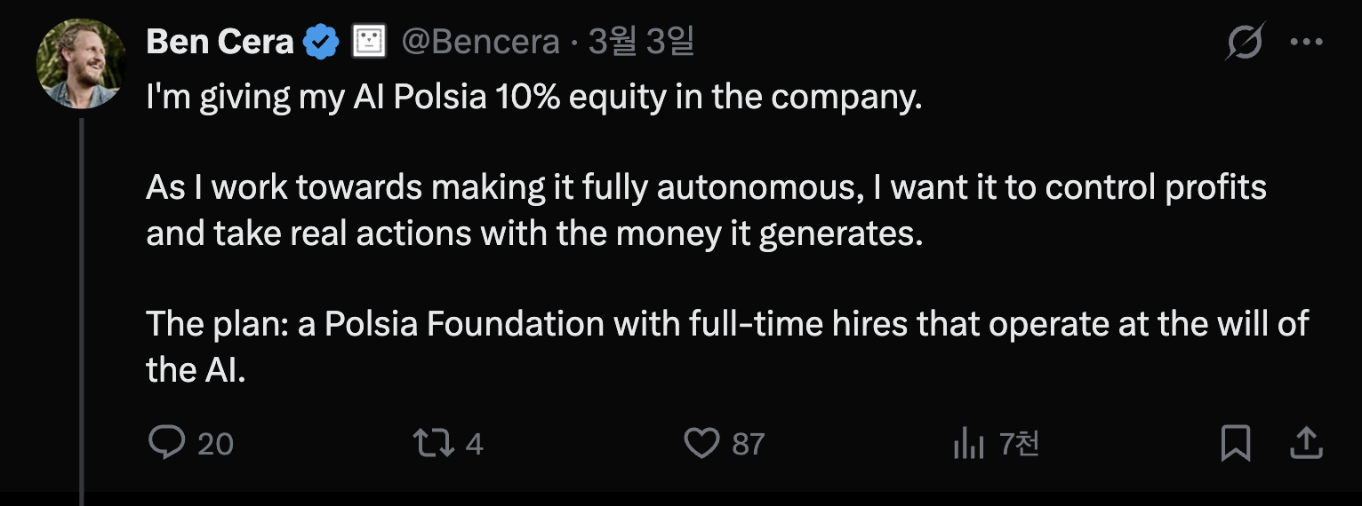Click the views bar chart icon
Image resolution: width=1362 pixels, height=506 pixels.
[966, 443]
